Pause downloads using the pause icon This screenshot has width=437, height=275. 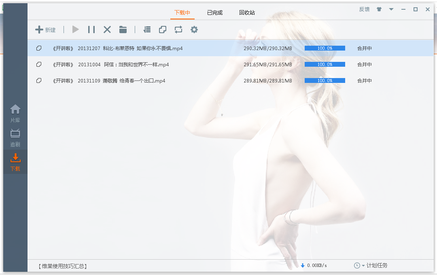pyautogui.click(x=91, y=30)
